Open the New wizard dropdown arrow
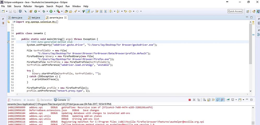Image resolution: width=260 pixels, height=125 pixels. coord(7,11)
